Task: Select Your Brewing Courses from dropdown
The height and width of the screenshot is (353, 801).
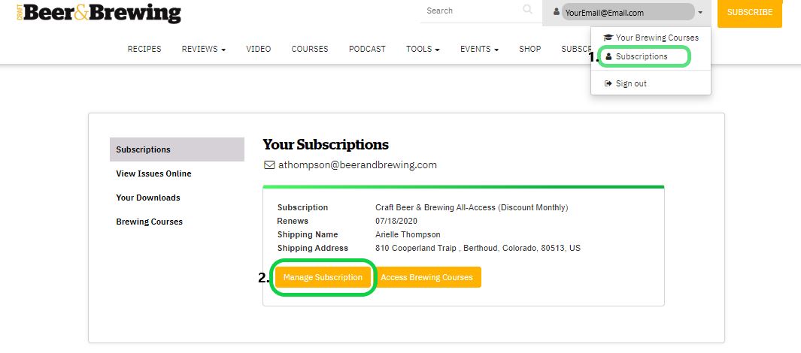Action: [x=651, y=38]
